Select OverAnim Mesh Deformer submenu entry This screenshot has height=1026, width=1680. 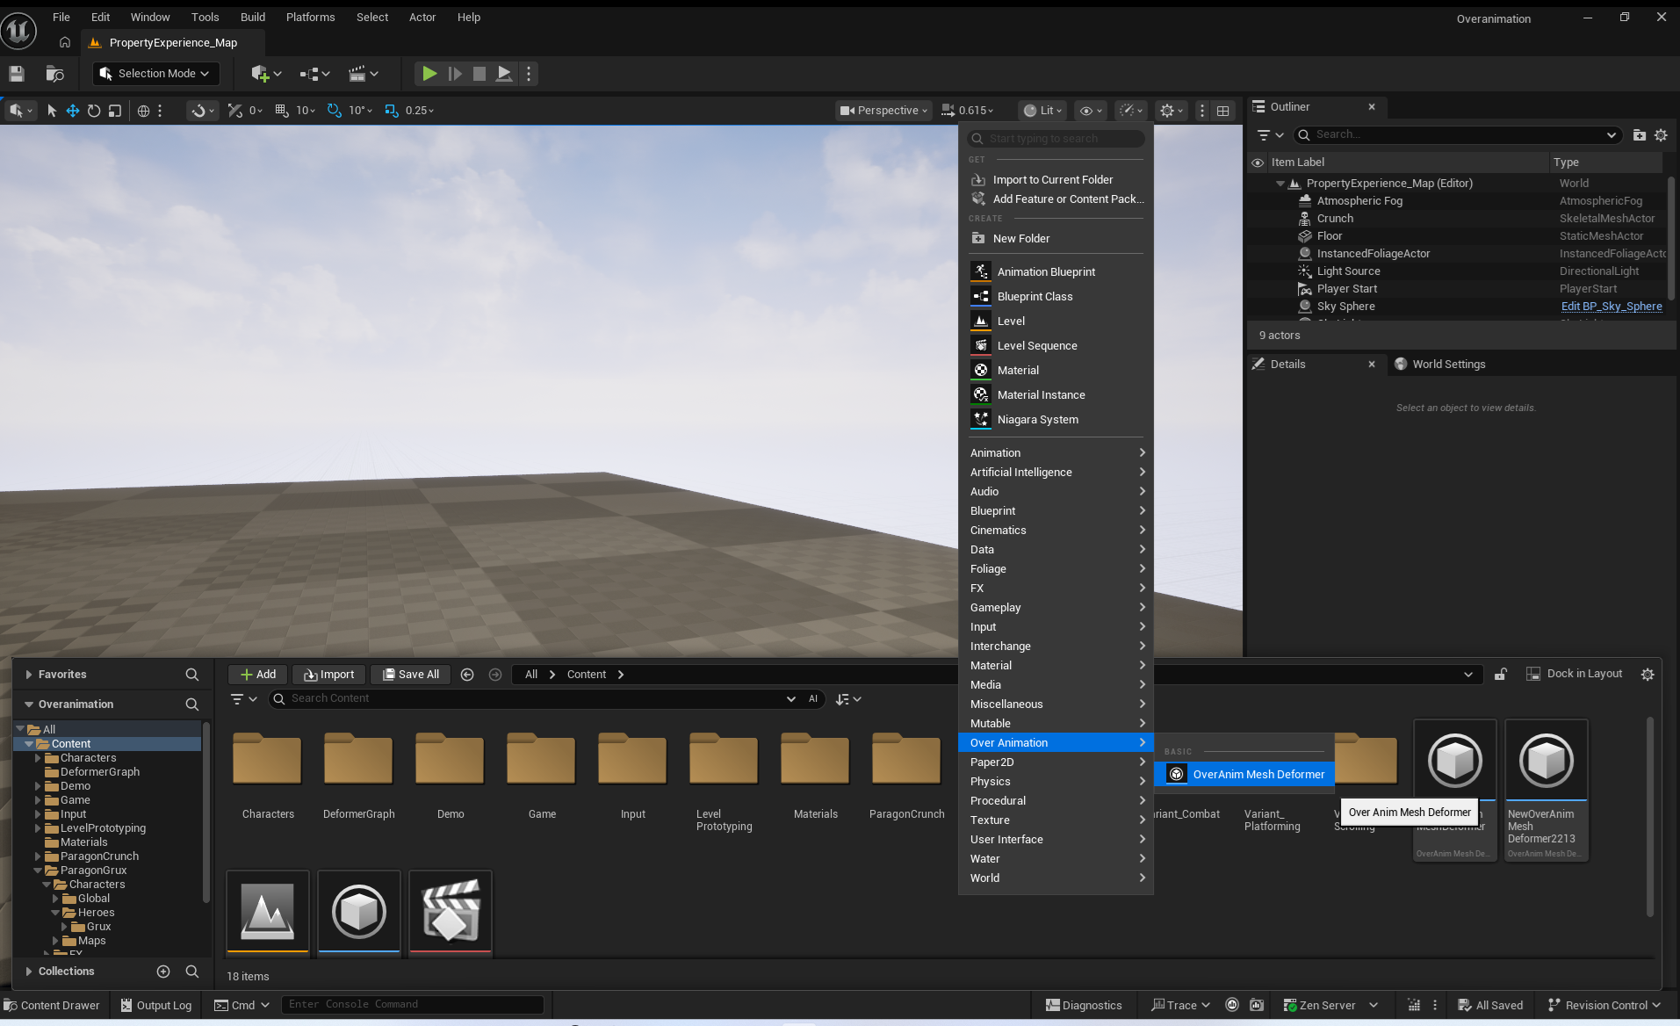[x=1244, y=775]
